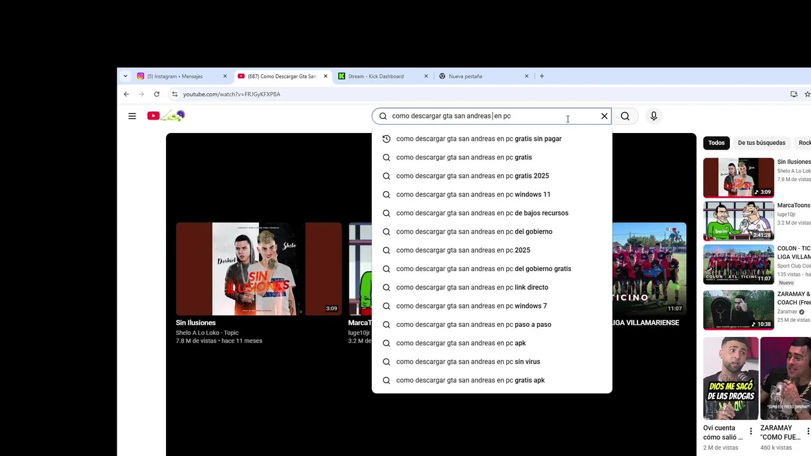This screenshot has height=456, width=811.
Task: Select suggestion ending 'gratis 2025'
Action: coord(492,176)
